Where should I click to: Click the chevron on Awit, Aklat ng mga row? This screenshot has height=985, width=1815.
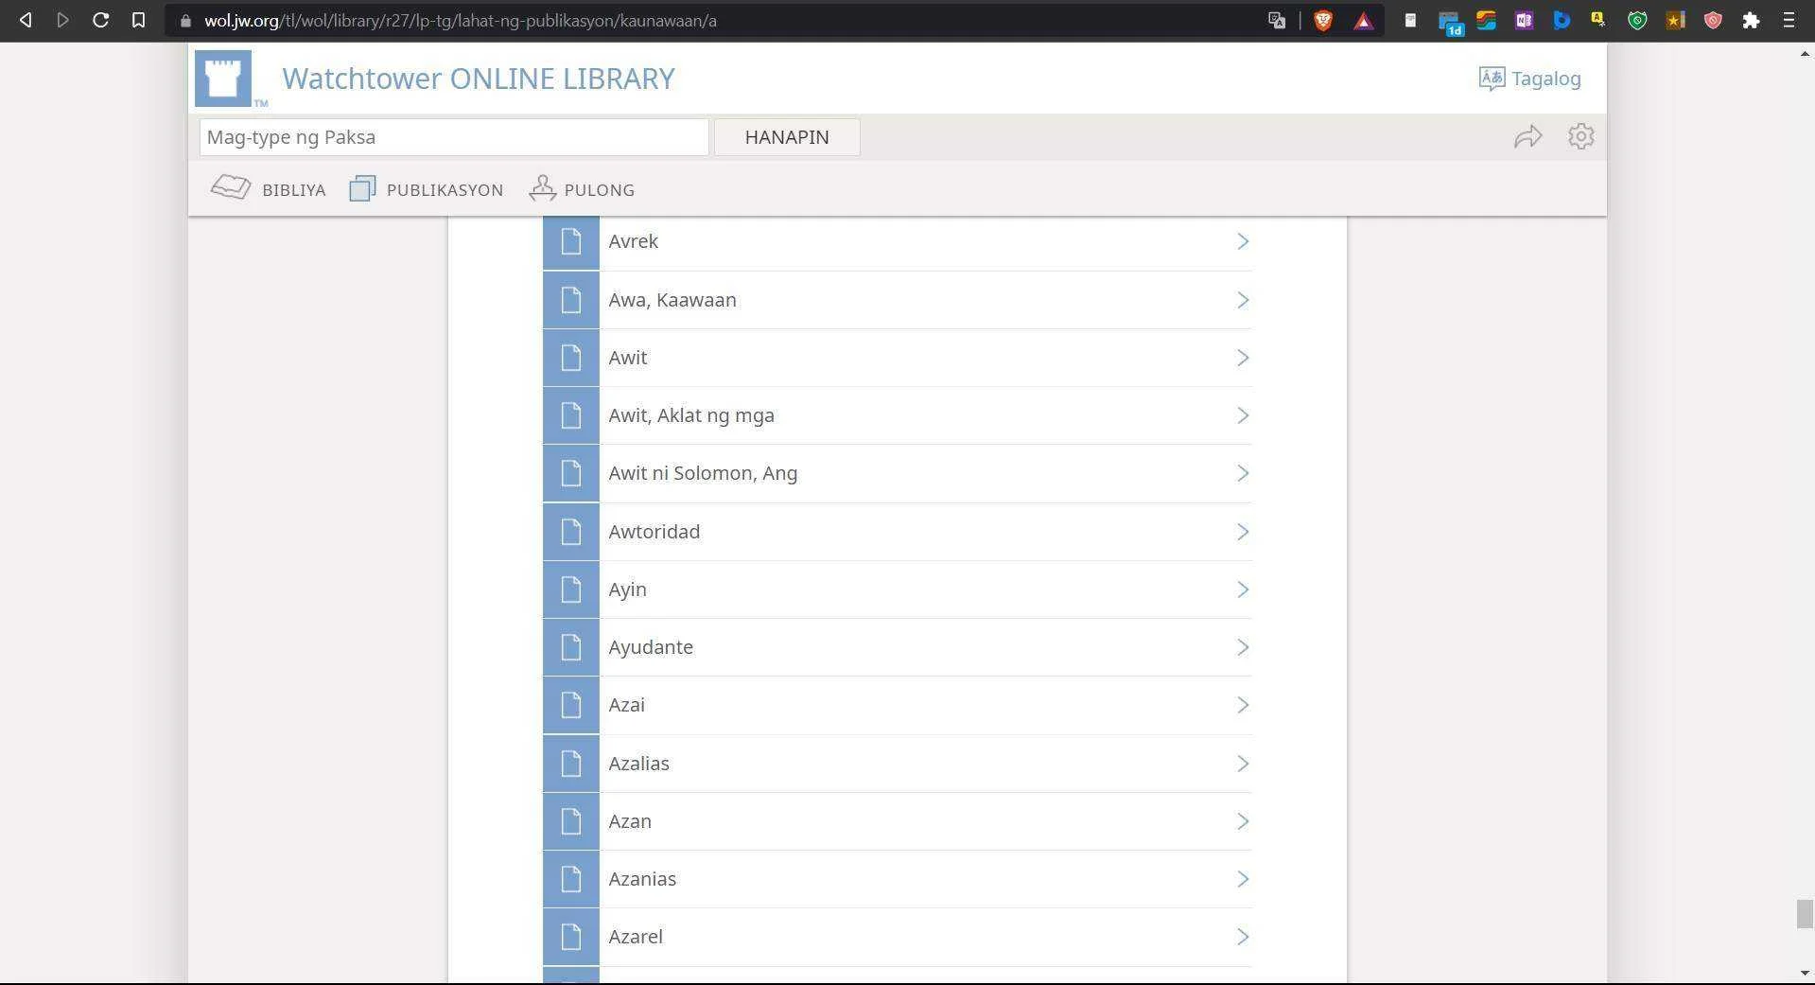(x=1243, y=415)
